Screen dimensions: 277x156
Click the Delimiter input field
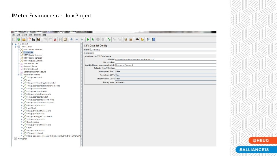tap(166, 68)
